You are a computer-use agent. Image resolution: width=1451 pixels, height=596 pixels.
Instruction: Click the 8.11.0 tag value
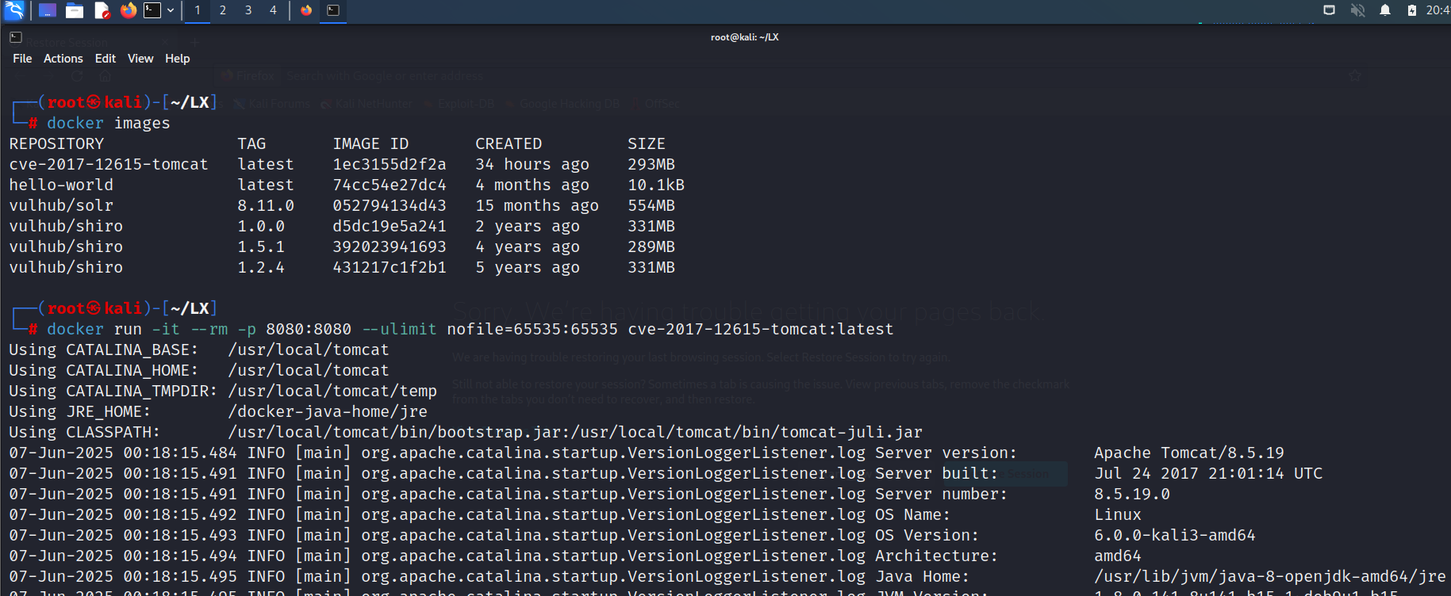click(x=266, y=205)
